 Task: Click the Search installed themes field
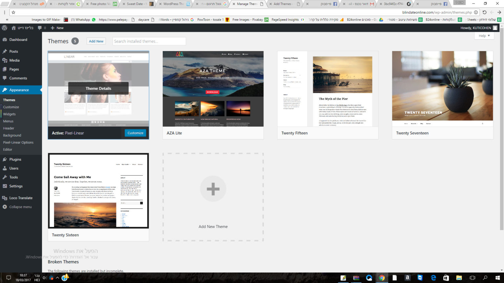(149, 41)
